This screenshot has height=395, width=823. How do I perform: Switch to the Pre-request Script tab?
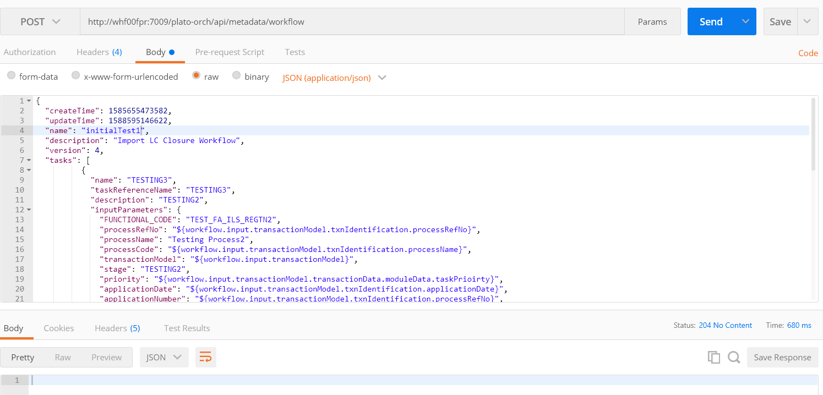[x=230, y=52]
